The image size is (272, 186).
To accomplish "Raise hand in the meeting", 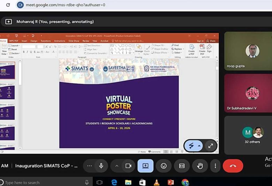I will pos(200,166).
